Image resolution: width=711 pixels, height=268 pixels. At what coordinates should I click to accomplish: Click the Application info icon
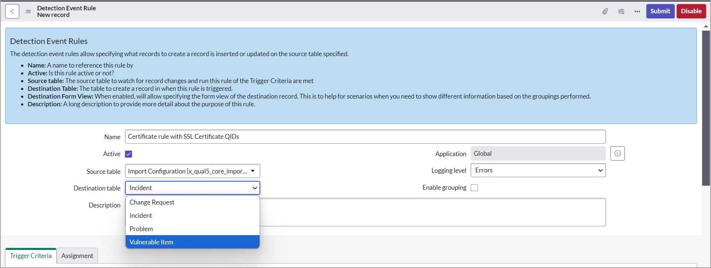pyautogui.click(x=617, y=154)
